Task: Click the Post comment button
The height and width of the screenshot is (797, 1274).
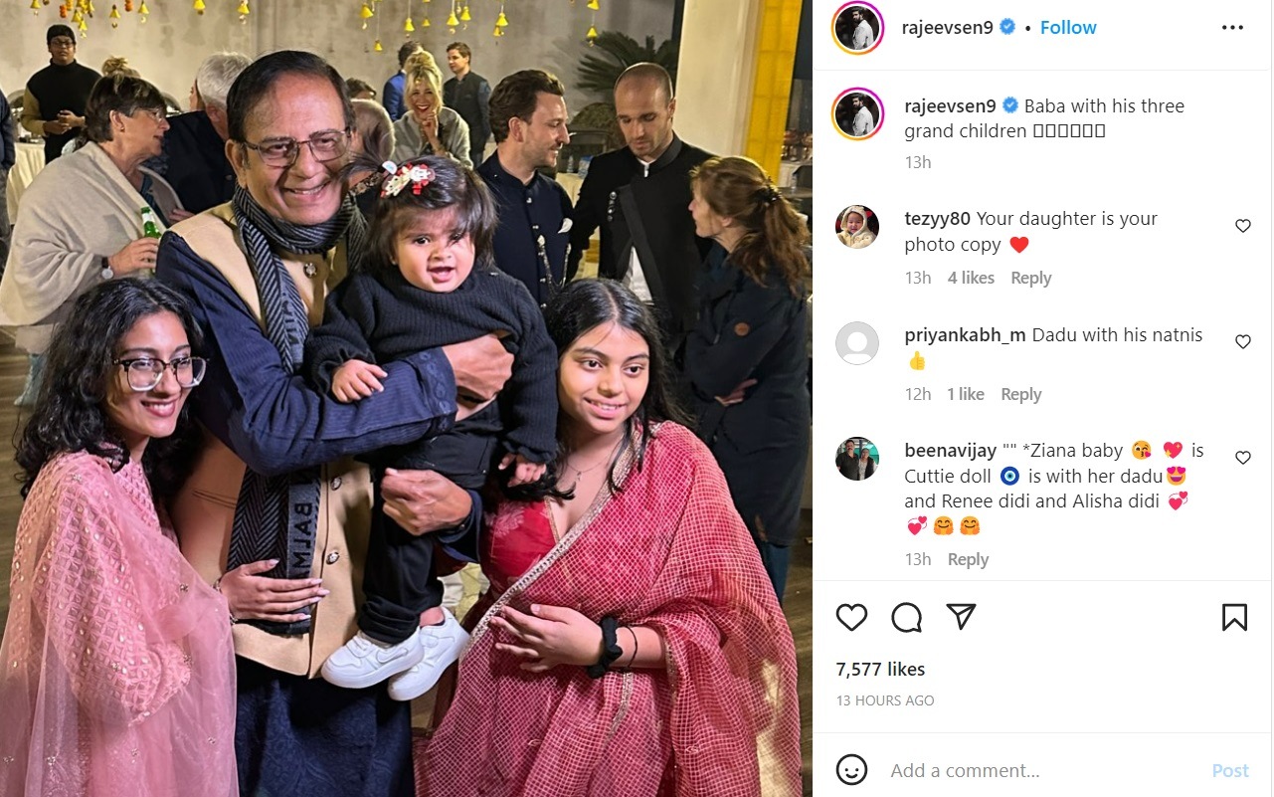Action: point(1230,770)
